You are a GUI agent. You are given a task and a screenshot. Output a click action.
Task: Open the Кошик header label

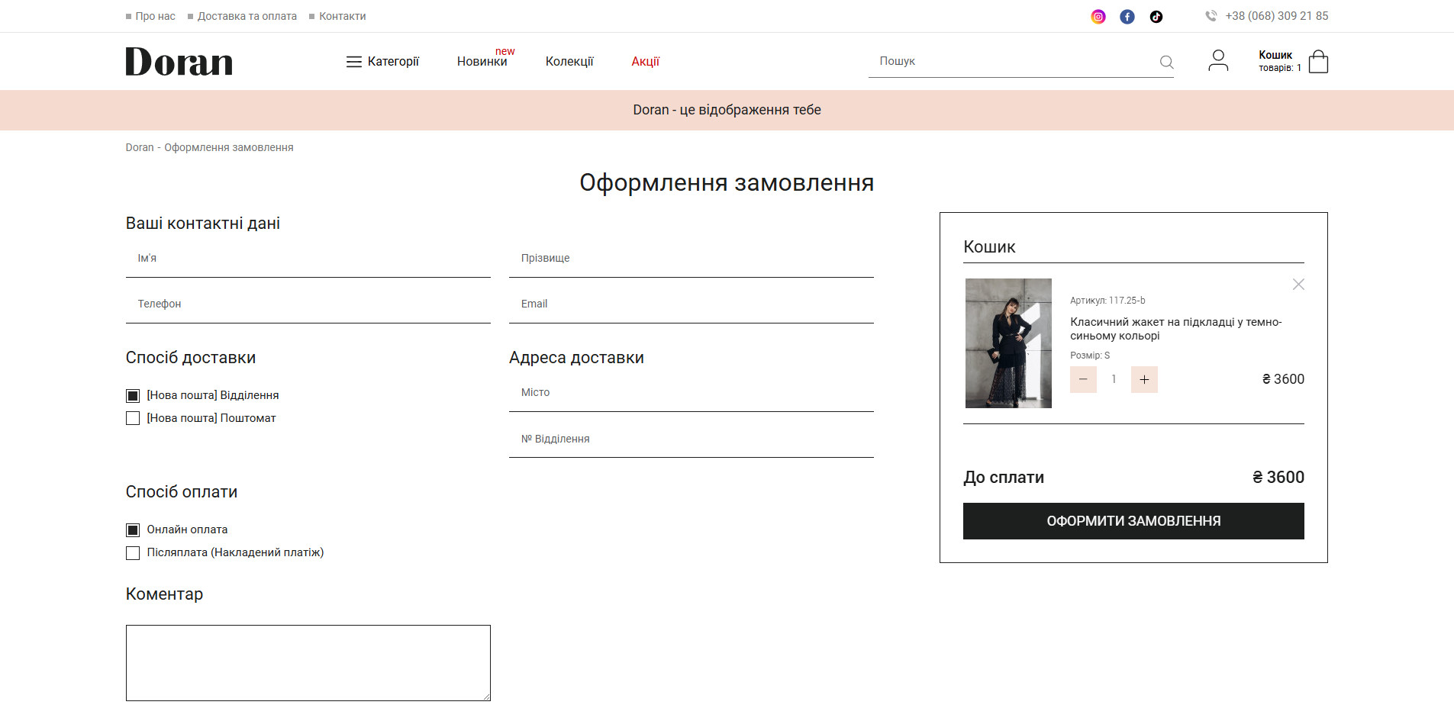pyautogui.click(x=1275, y=55)
